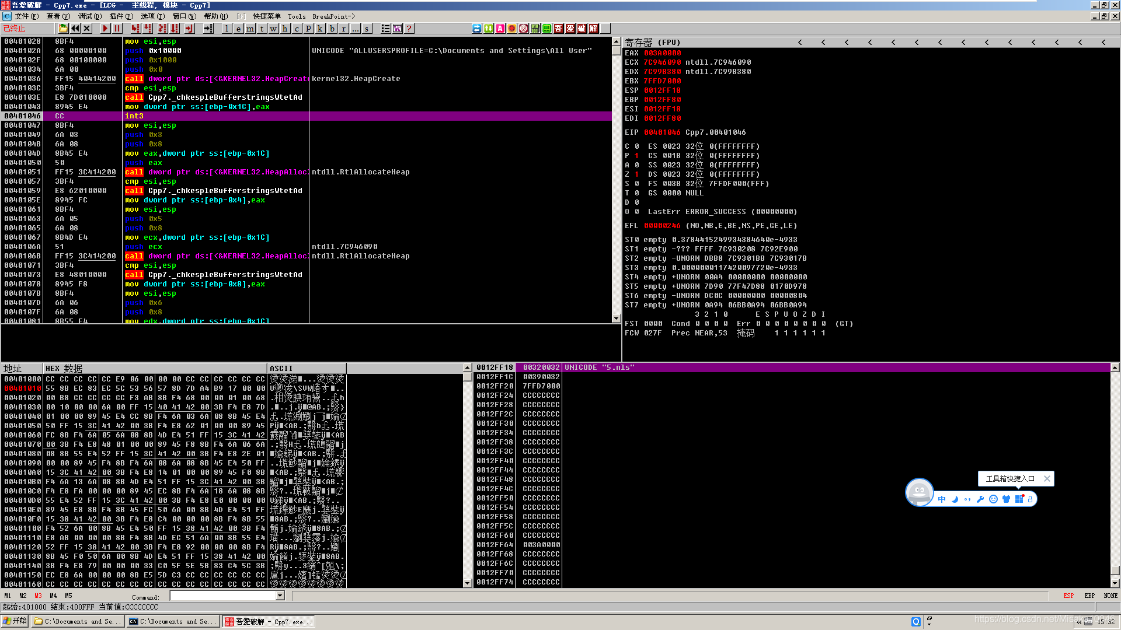Open the 窗口(W) menu
This screenshot has width=1121, height=630.
point(184,16)
